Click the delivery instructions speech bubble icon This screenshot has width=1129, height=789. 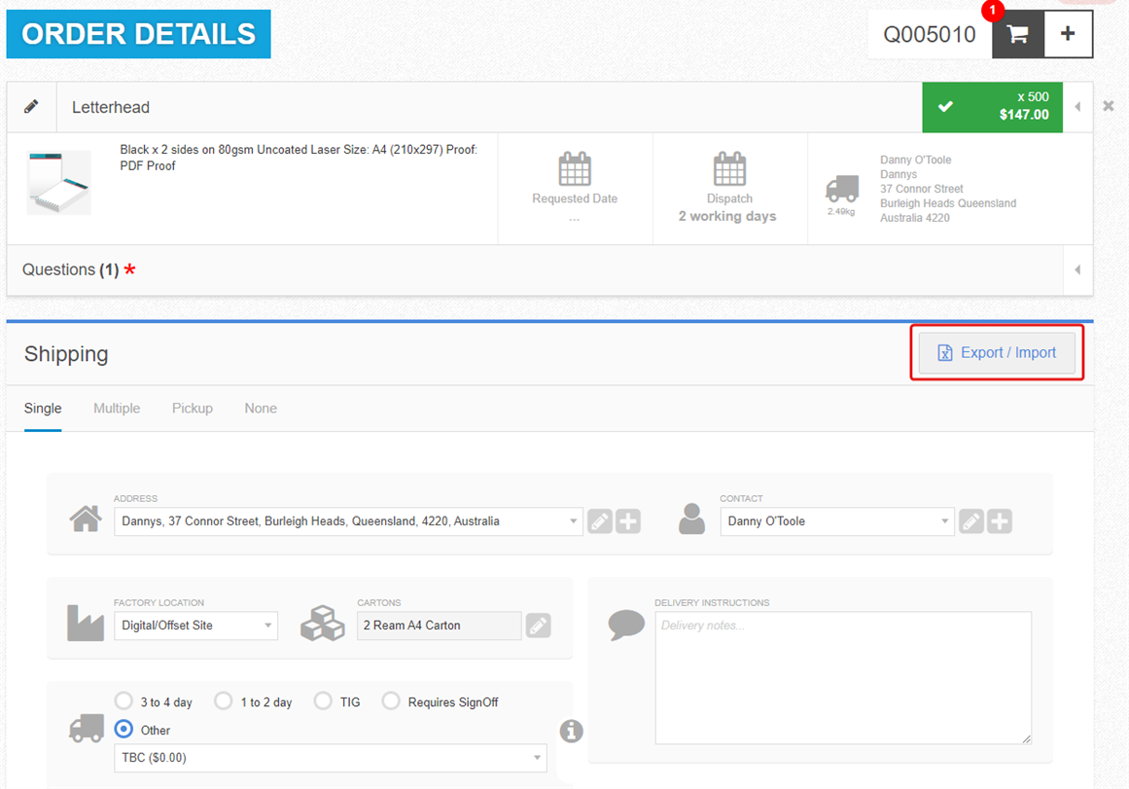point(626,625)
